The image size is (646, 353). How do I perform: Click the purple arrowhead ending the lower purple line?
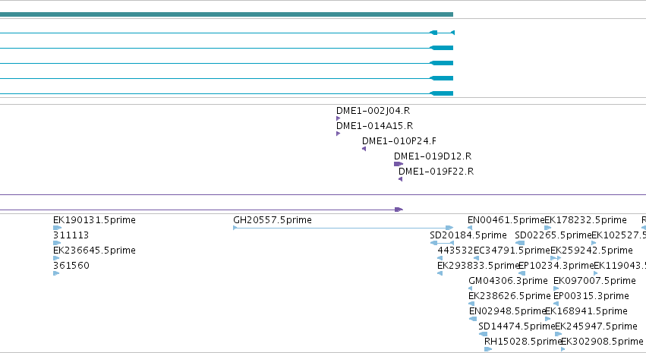point(399,210)
